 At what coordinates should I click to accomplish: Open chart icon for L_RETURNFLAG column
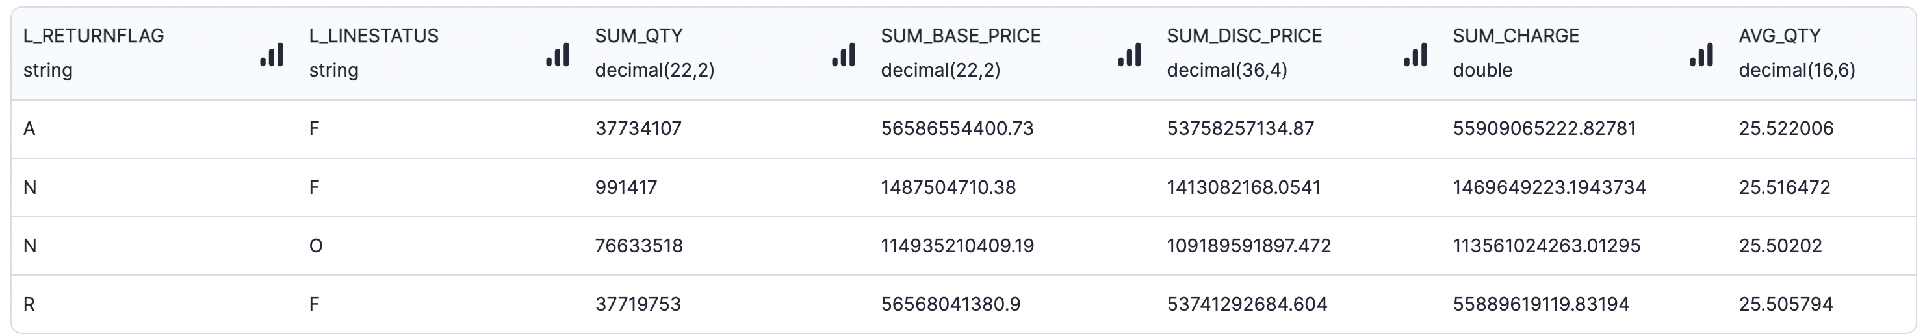coord(272,54)
